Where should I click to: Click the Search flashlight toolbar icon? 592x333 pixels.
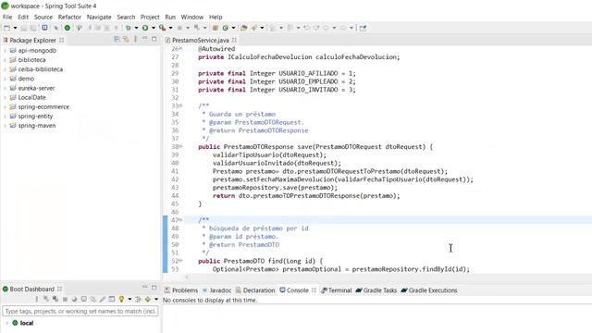(254, 28)
